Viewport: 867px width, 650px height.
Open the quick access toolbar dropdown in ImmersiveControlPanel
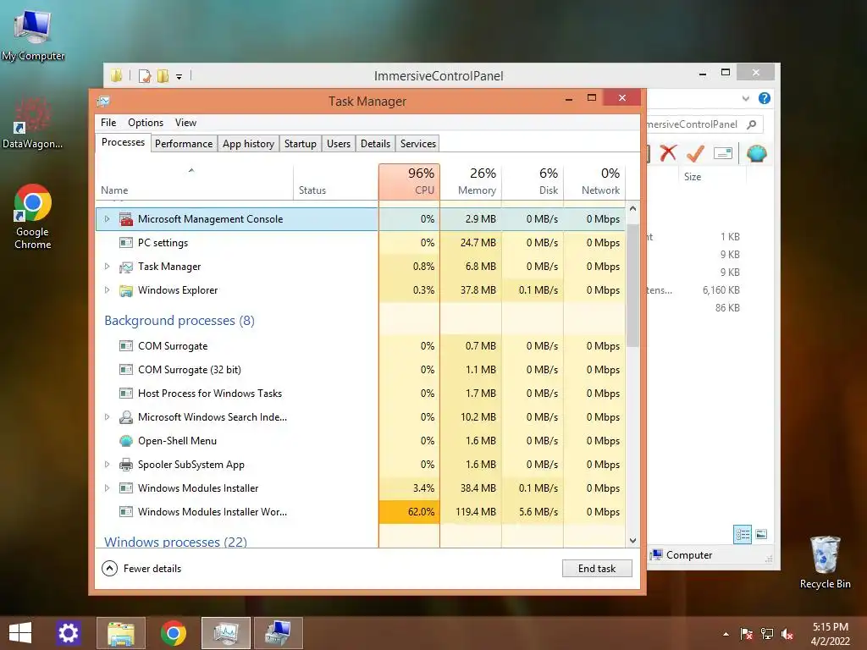click(x=179, y=77)
